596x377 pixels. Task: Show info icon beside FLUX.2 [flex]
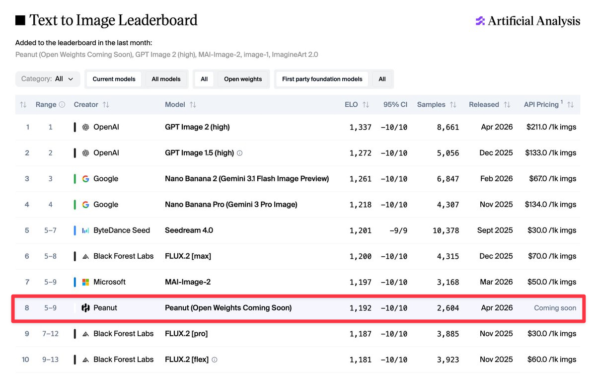(x=215, y=360)
